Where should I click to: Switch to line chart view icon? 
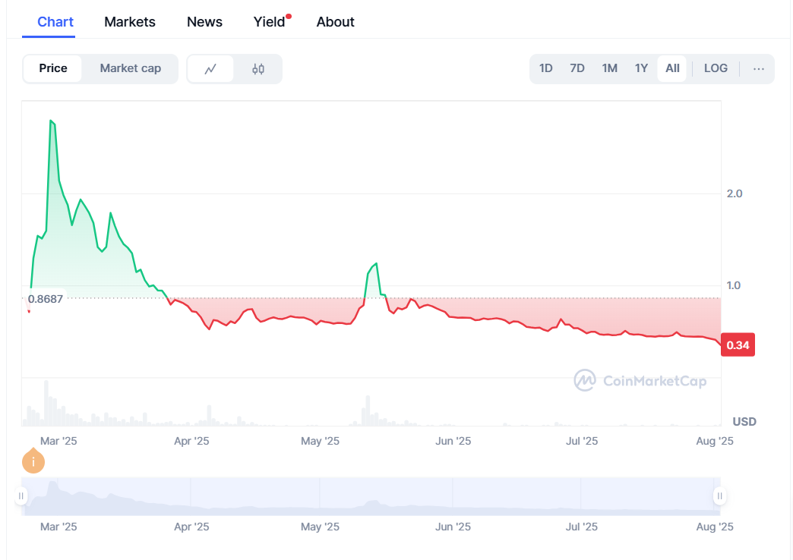tap(210, 69)
